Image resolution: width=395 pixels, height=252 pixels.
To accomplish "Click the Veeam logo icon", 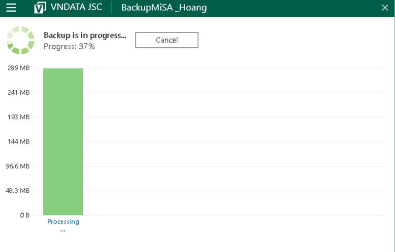I will coord(40,8).
